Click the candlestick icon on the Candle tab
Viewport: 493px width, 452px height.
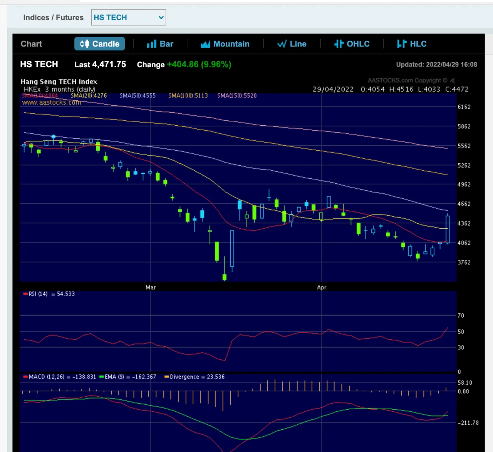[84, 44]
